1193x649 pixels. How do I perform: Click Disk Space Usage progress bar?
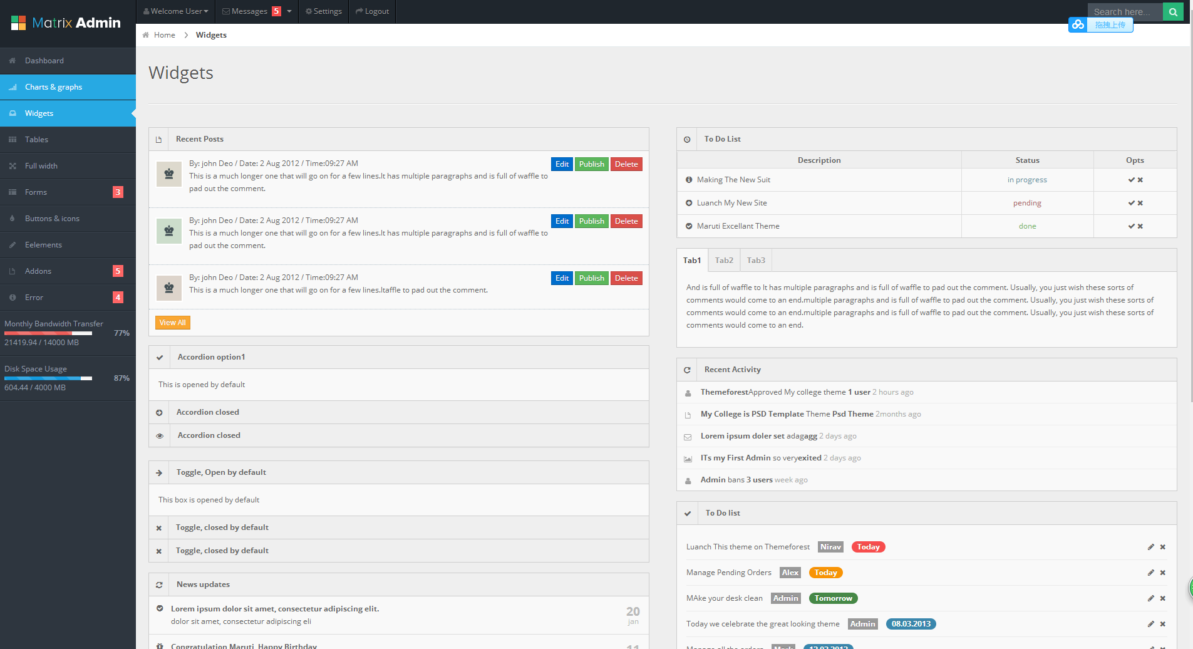[48, 378]
